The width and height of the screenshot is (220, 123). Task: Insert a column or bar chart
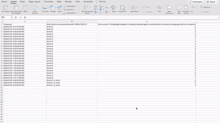95,6
